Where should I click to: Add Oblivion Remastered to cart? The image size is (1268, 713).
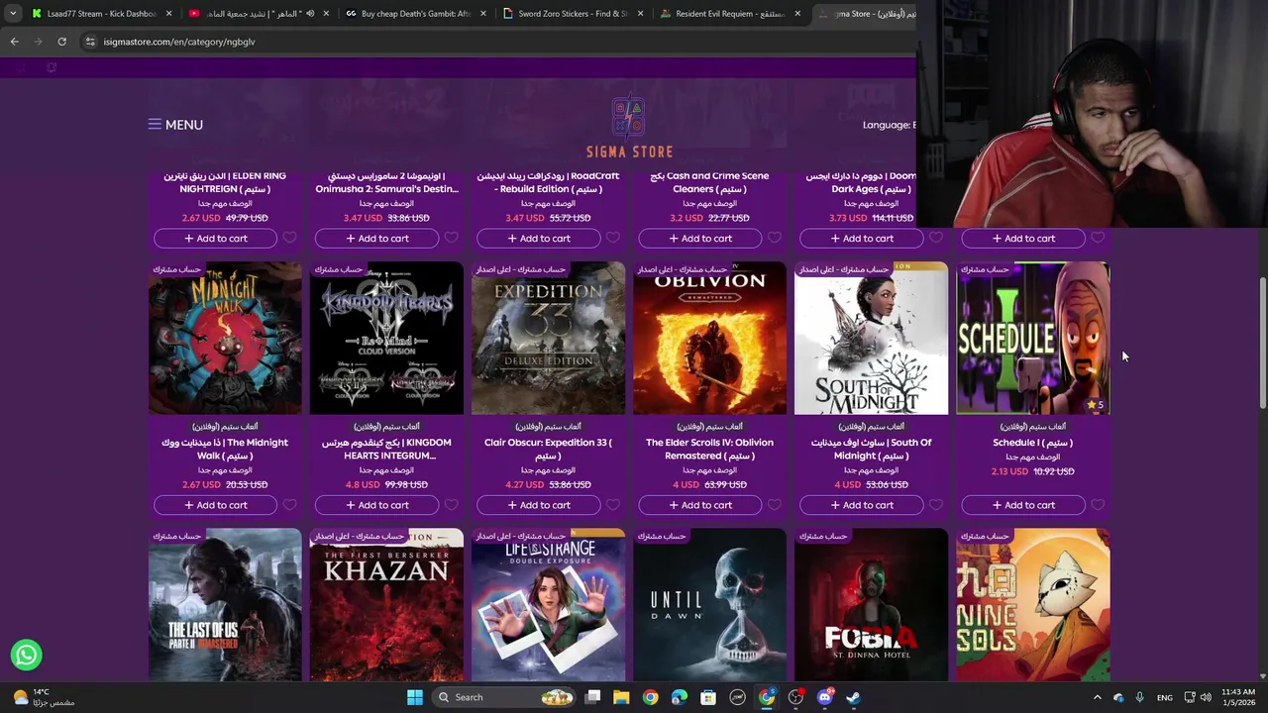699,505
